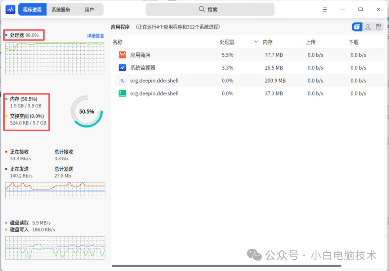The width and height of the screenshot is (389, 271).
Task: Sort by the 内存 column header
Action: click(x=268, y=42)
